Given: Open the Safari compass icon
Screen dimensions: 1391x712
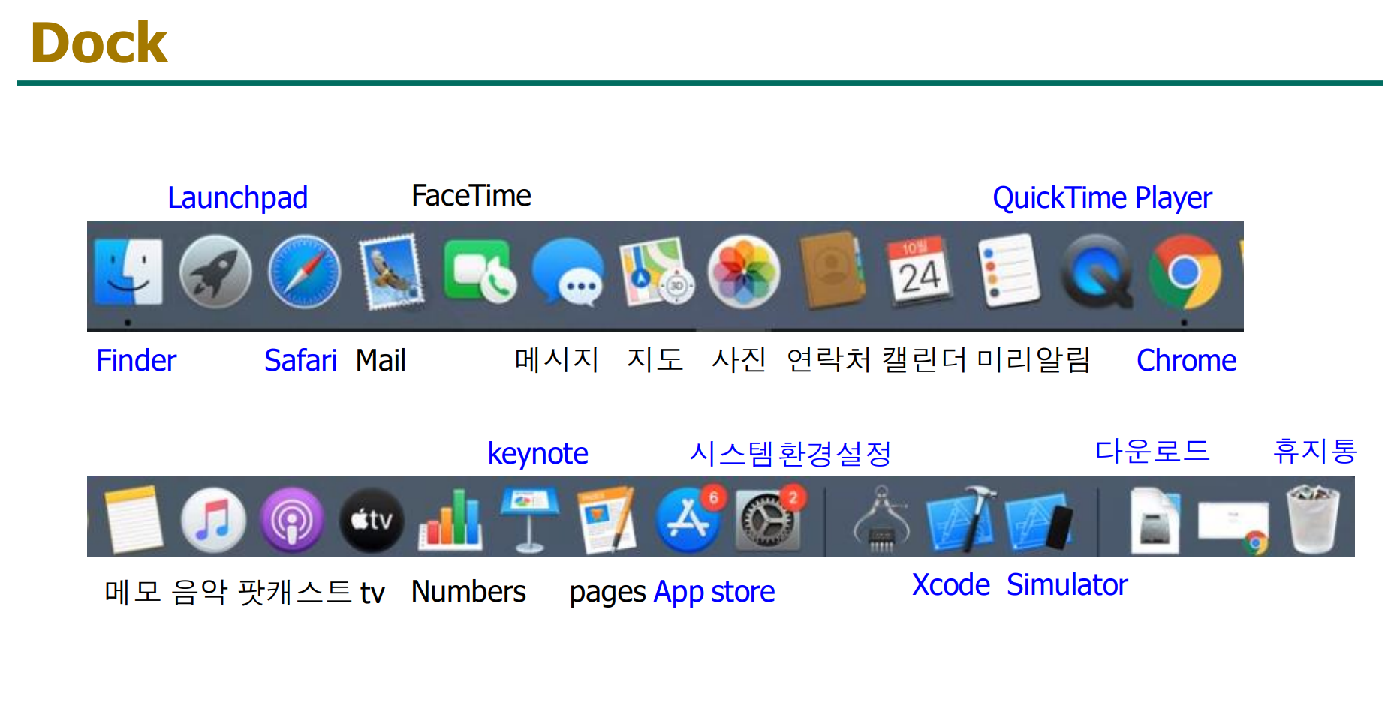Looking at the screenshot, I should (x=304, y=272).
